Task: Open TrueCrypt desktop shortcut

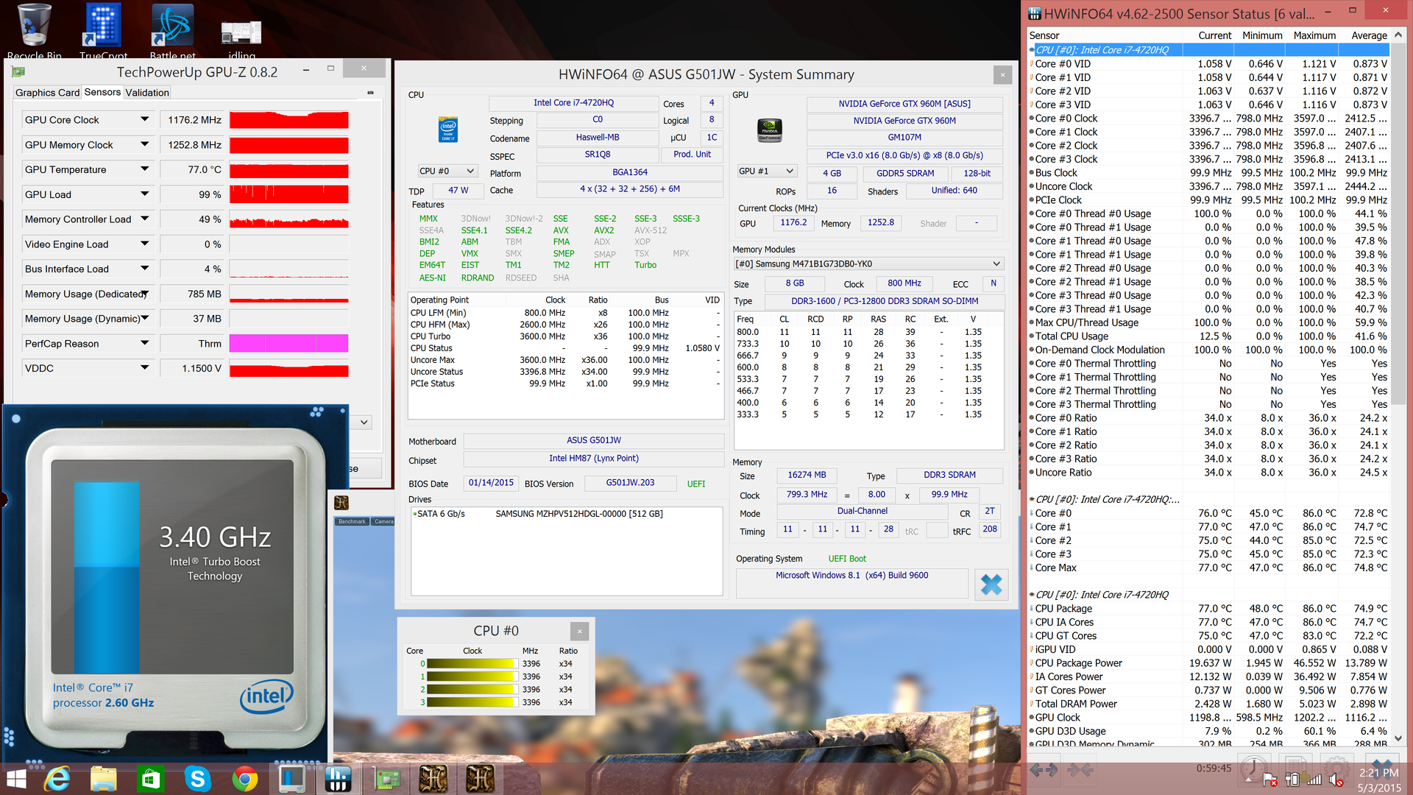Action: pos(103,29)
